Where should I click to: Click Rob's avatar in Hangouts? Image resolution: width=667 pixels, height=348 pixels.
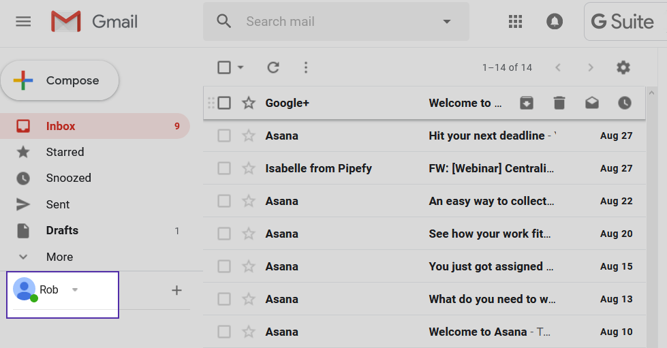pyautogui.click(x=25, y=289)
